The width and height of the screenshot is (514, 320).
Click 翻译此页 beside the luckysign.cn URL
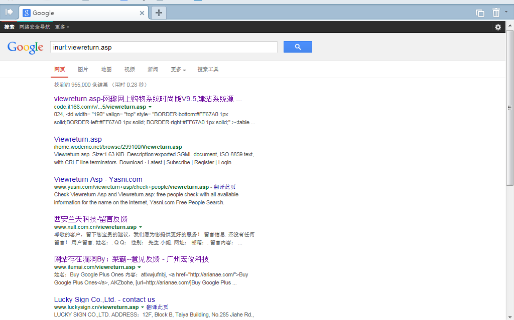pos(157,307)
